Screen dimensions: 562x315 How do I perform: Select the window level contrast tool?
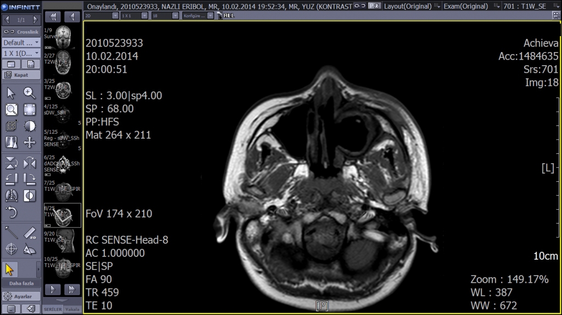(x=30, y=126)
